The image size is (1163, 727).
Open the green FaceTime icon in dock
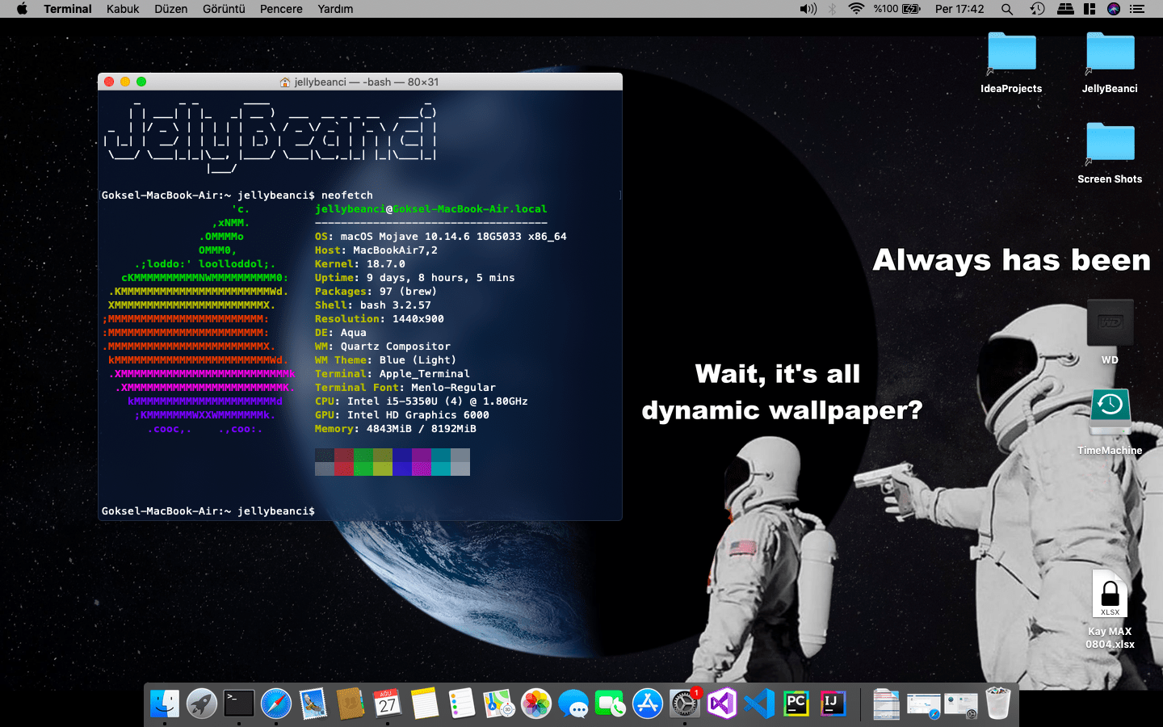pyautogui.click(x=611, y=704)
